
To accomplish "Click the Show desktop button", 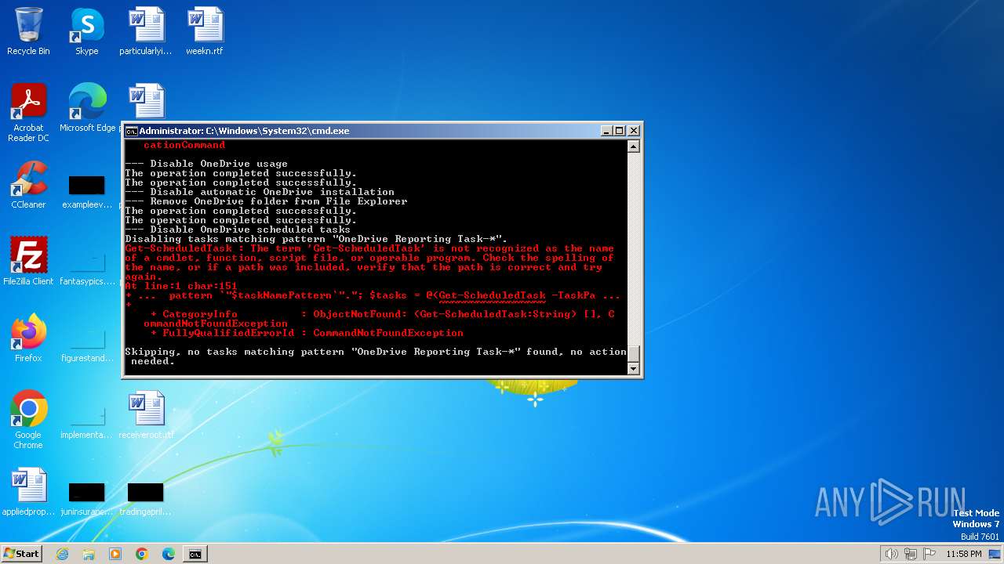I will point(996,554).
